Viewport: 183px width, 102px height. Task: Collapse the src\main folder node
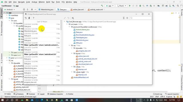pyautogui.click(x=67, y=24)
